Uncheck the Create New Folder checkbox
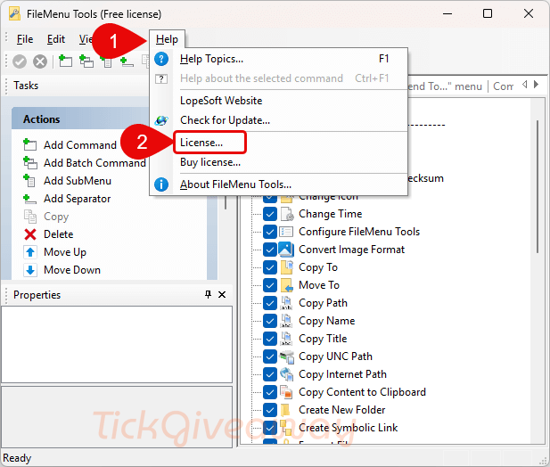This screenshot has width=550, height=467. pos(270,410)
